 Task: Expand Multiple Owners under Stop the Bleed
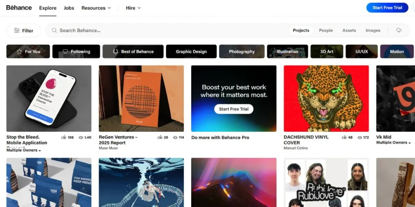point(24,150)
